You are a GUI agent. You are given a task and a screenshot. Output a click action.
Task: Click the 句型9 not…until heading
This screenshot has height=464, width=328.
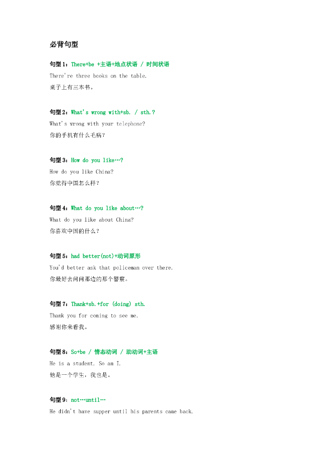pos(77,400)
